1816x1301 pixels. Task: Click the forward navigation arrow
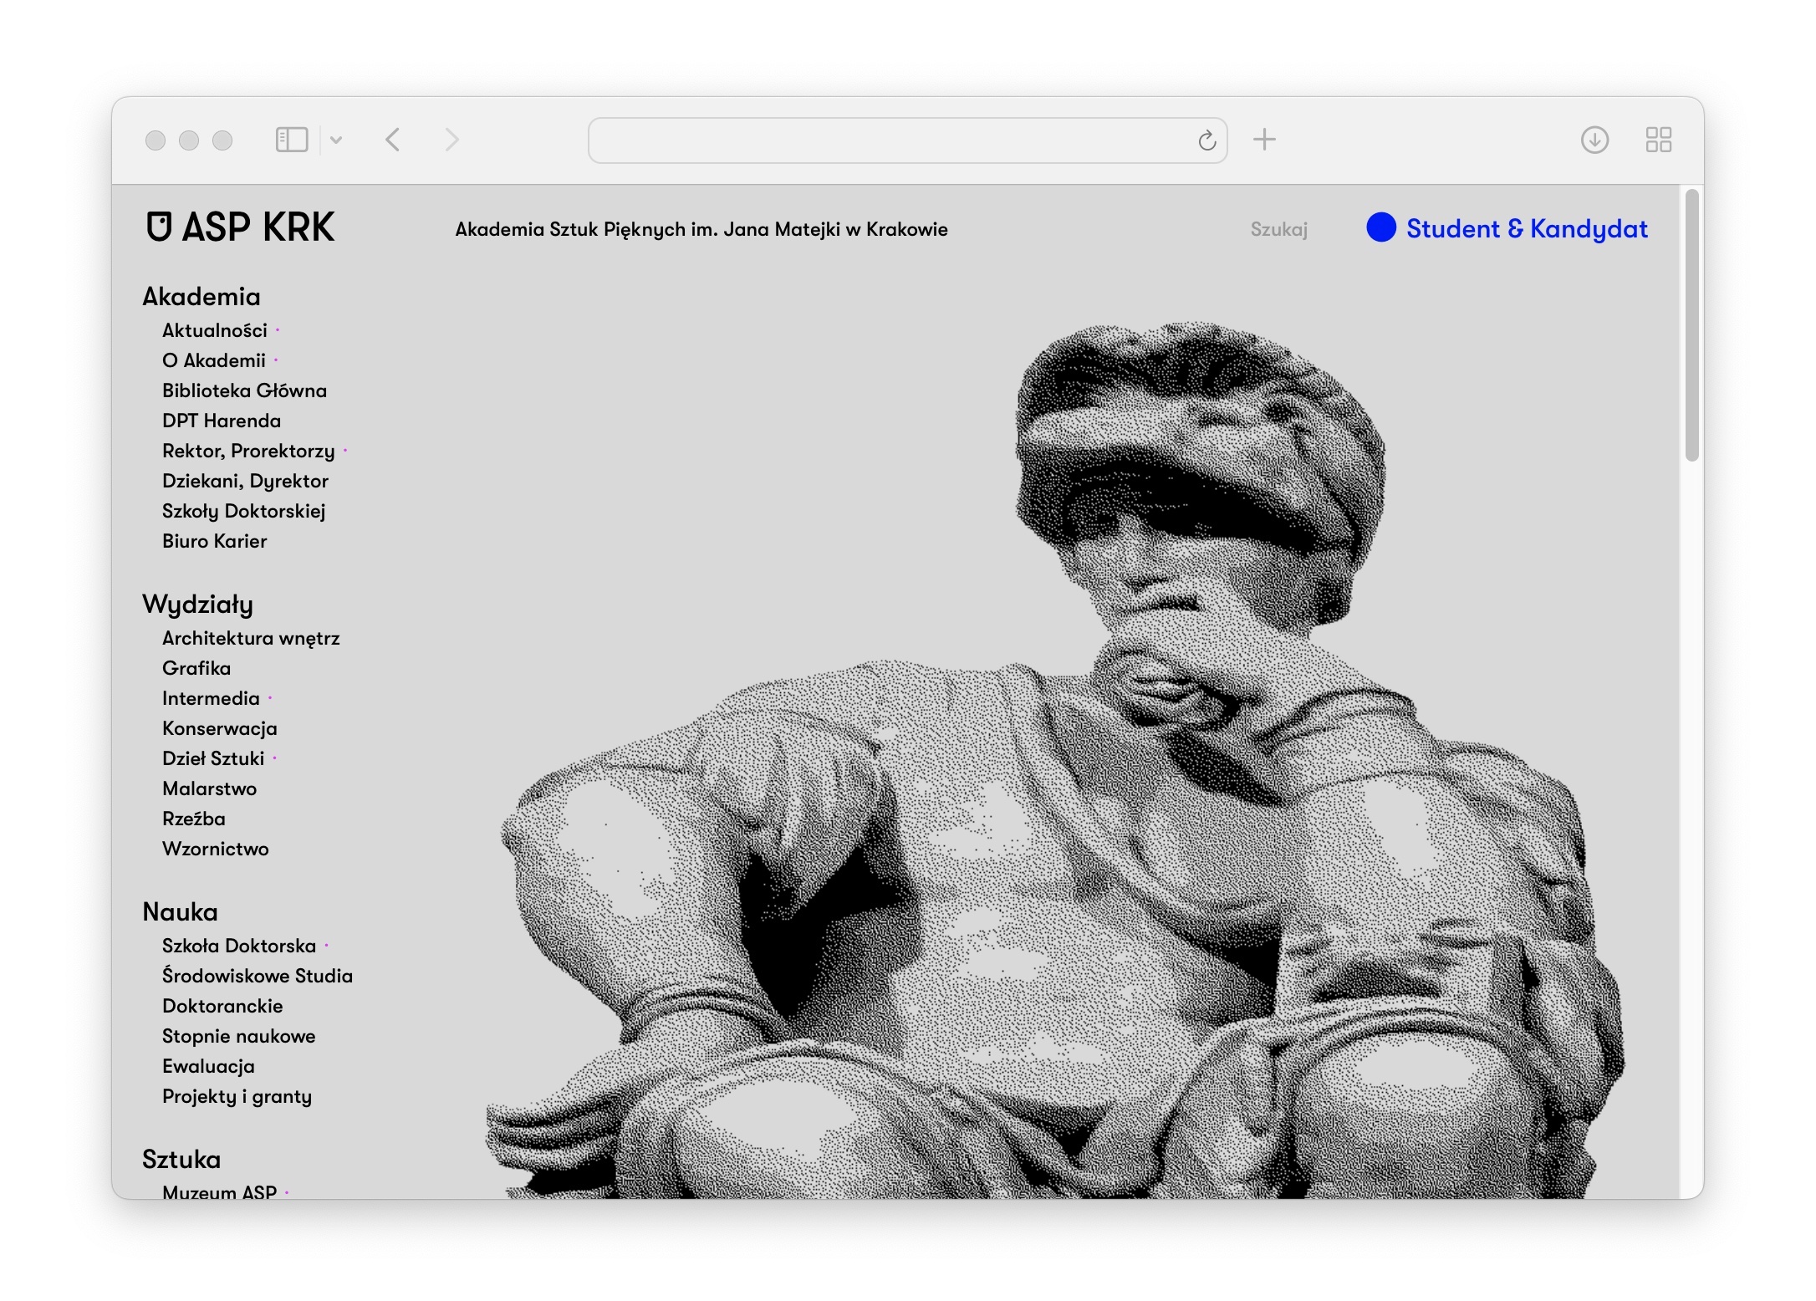pos(451,140)
